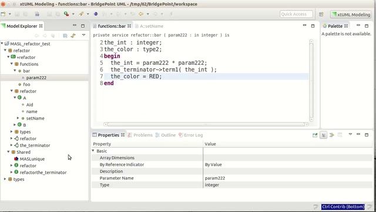Expand the setName operation node
The height and width of the screenshot is (212, 376).
coord(18,118)
